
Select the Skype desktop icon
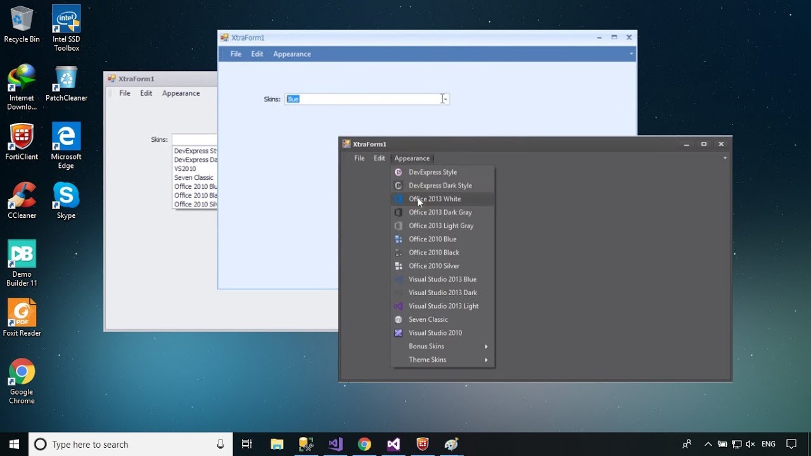pos(67,201)
